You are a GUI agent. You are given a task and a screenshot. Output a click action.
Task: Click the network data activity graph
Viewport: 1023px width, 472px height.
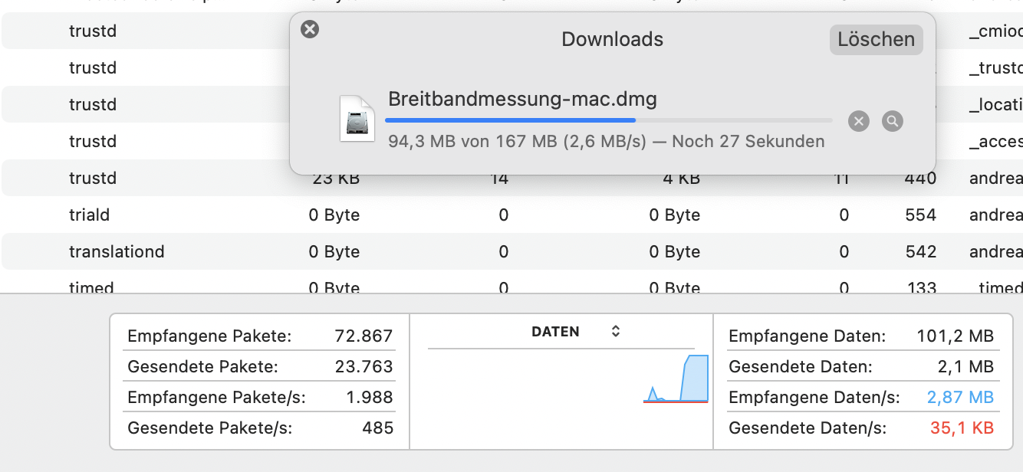(x=675, y=379)
